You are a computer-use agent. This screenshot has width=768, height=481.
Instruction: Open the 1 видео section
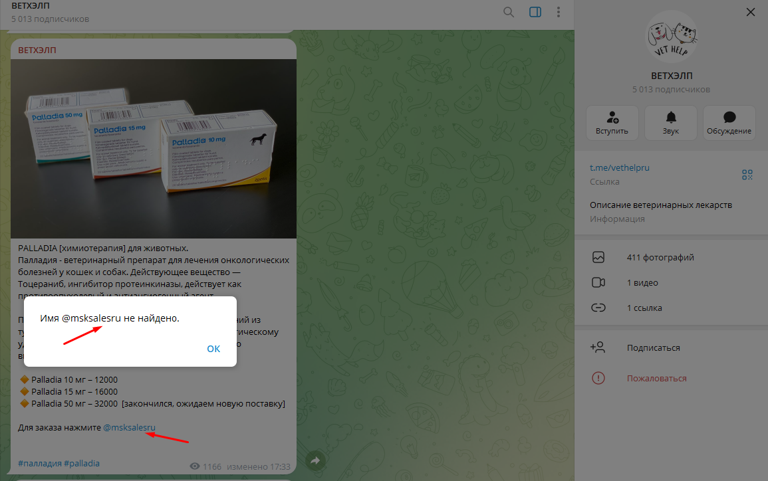(671, 283)
